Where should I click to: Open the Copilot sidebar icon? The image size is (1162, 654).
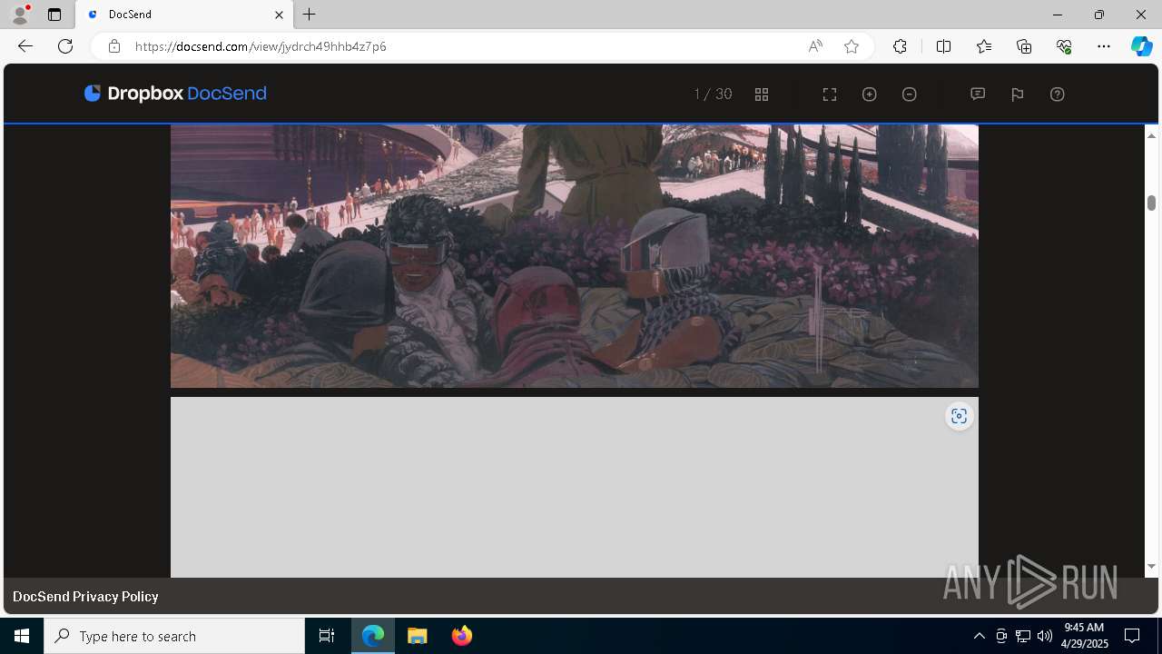click(1142, 46)
